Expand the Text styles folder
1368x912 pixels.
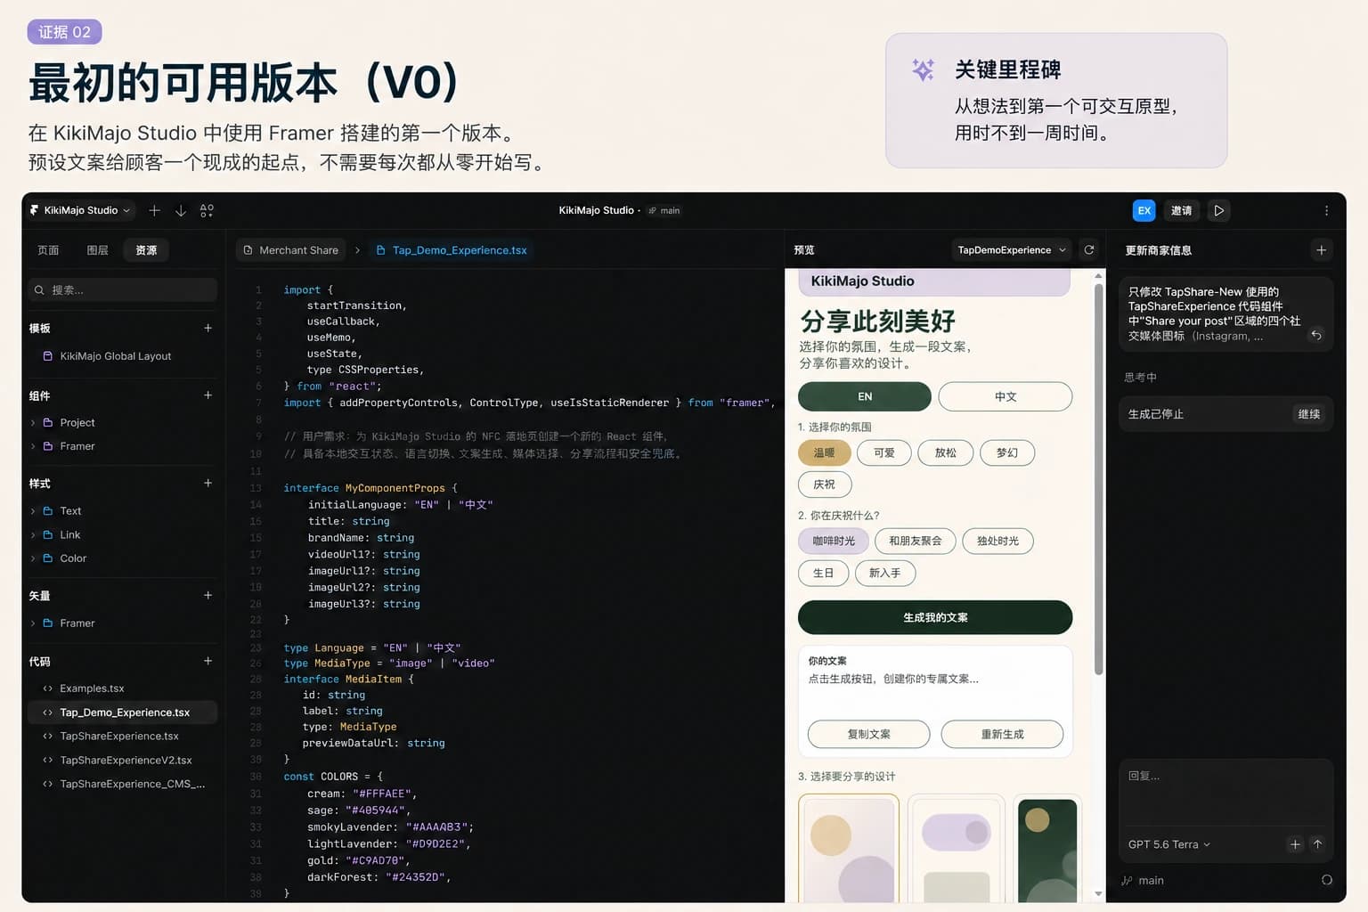point(33,511)
